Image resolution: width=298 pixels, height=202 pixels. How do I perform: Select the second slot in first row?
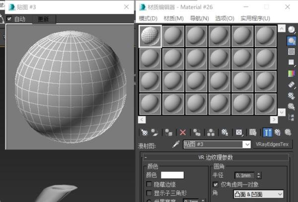[x=173, y=36]
